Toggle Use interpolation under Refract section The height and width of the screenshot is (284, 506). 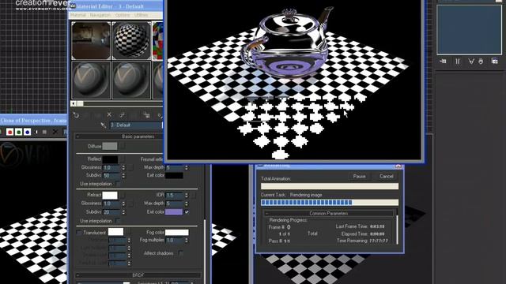(x=118, y=221)
